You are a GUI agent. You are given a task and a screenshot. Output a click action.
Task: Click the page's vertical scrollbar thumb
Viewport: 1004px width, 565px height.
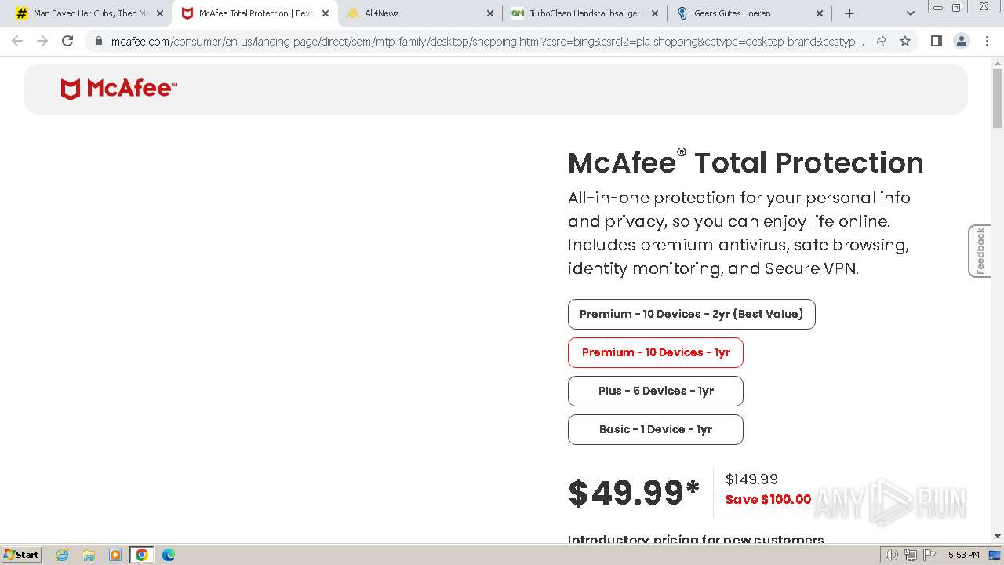(x=998, y=98)
